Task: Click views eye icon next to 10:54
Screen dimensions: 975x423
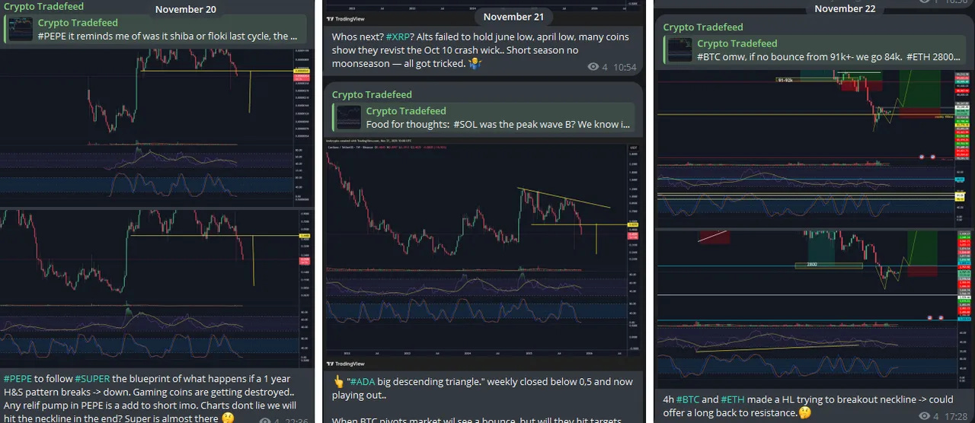Action: point(593,67)
